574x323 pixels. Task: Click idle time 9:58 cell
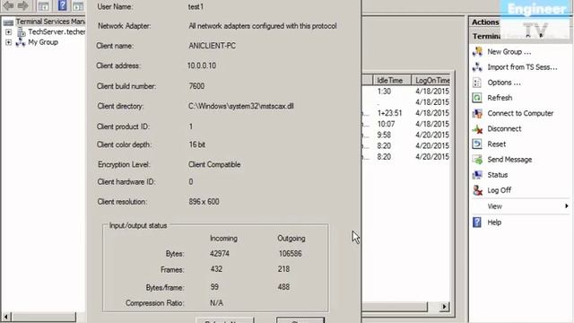[384, 135]
